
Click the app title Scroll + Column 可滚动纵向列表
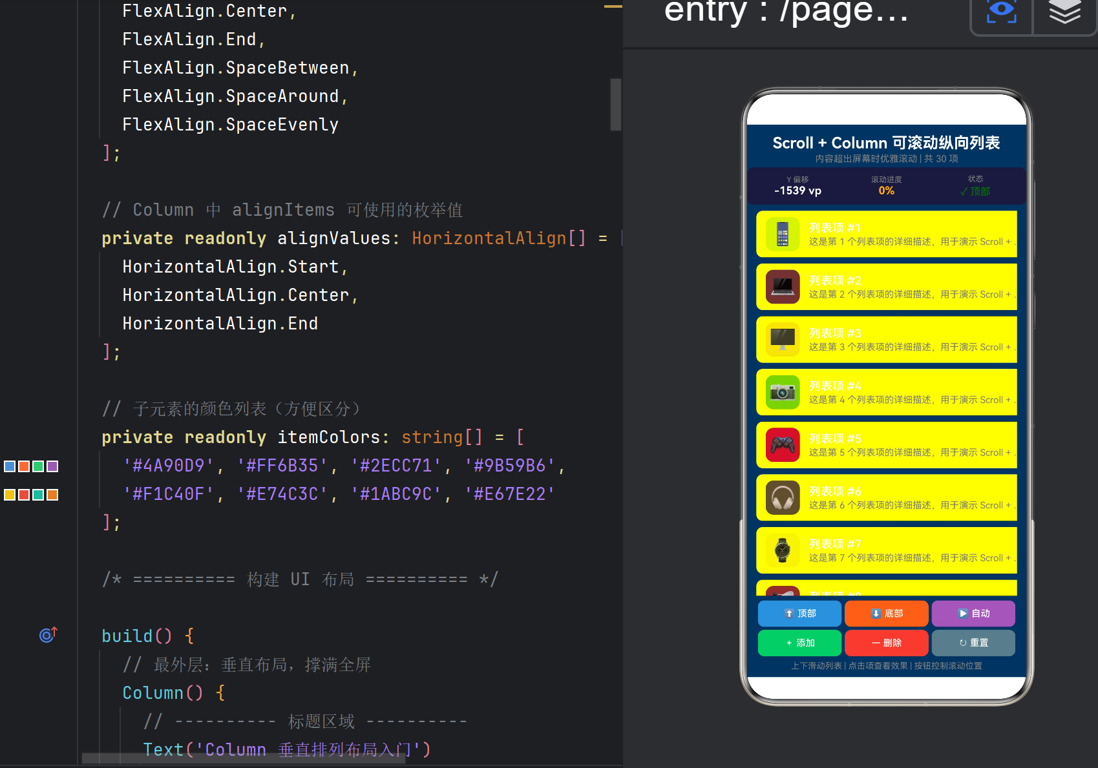886,143
